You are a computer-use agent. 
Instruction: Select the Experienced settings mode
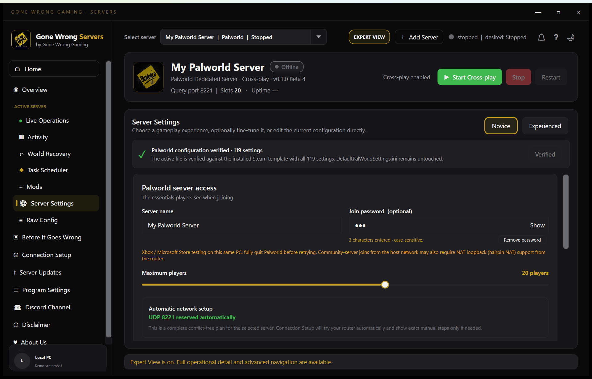tap(545, 126)
